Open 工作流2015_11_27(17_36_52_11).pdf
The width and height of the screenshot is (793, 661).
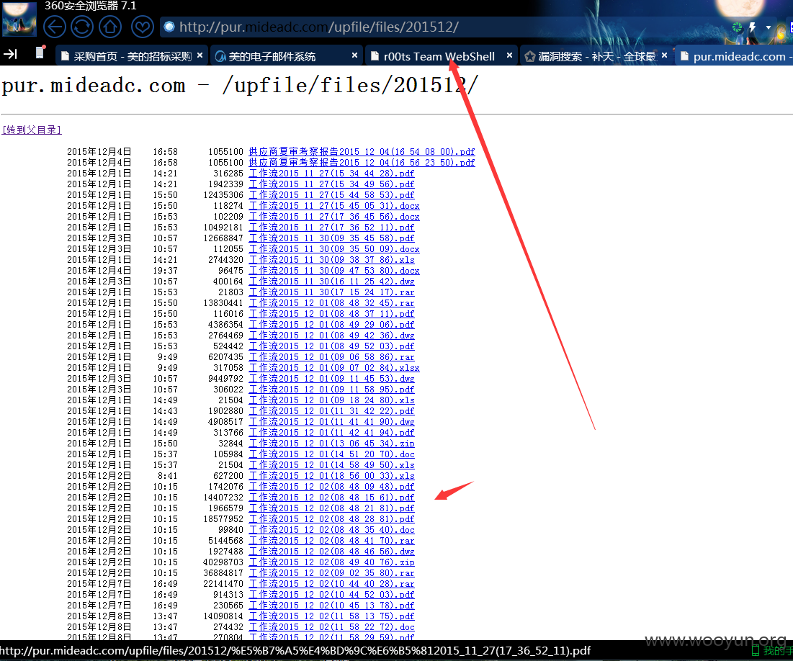331,228
